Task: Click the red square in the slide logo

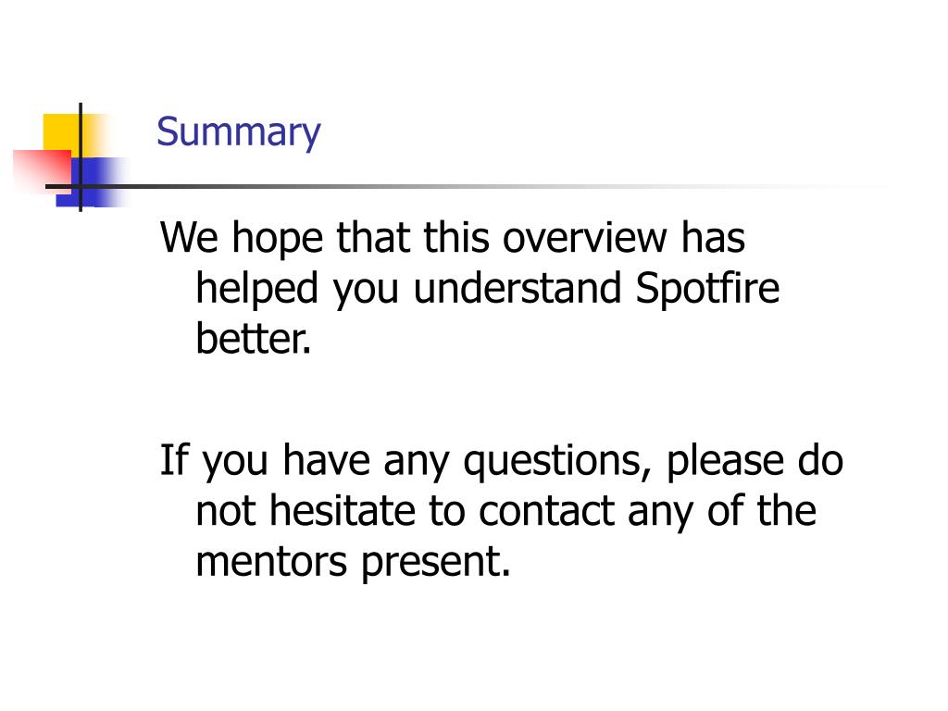Action: tap(43, 170)
